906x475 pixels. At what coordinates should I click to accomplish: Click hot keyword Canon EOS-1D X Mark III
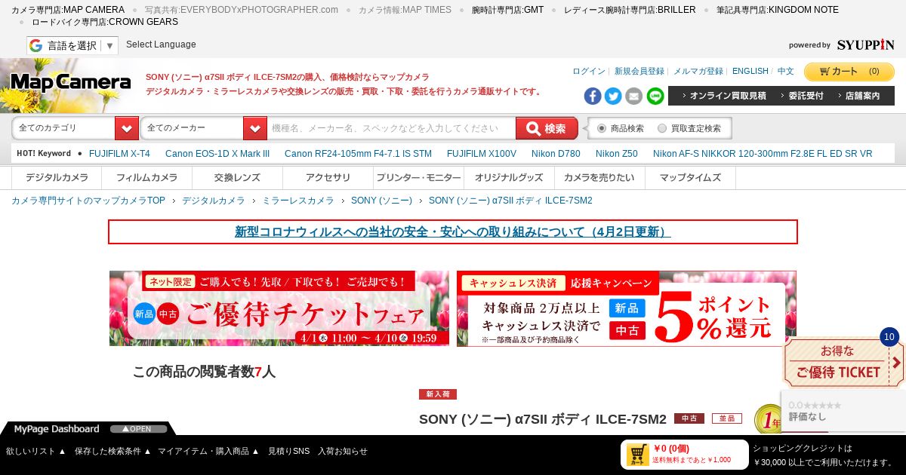217,154
